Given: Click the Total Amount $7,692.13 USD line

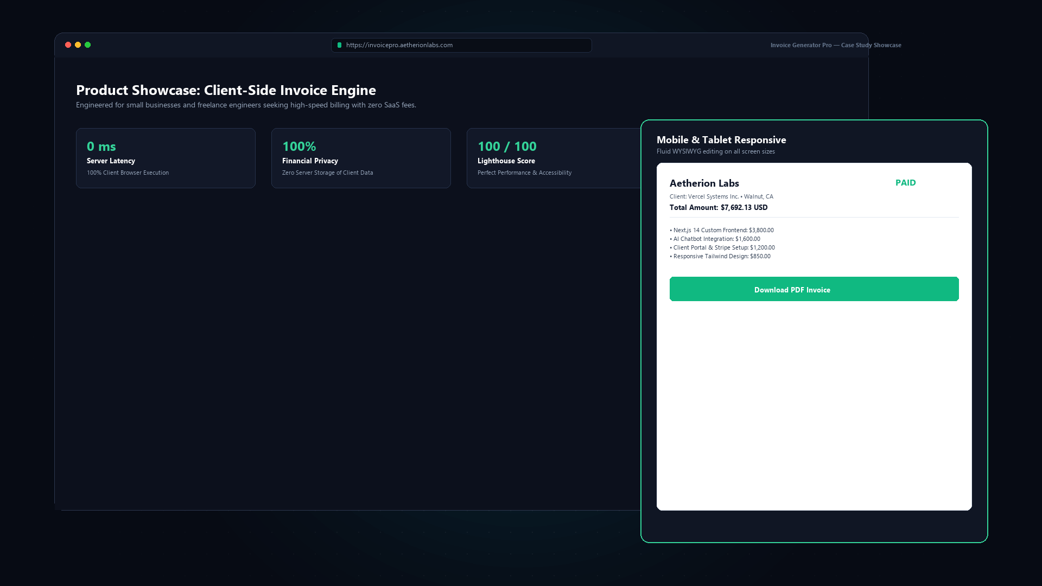Looking at the screenshot, I should [x=719, y=207].
